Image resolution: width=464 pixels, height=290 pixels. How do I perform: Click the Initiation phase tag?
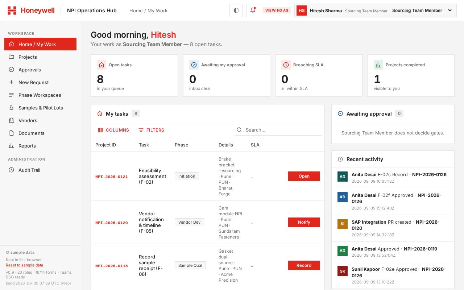coord(187,176)
